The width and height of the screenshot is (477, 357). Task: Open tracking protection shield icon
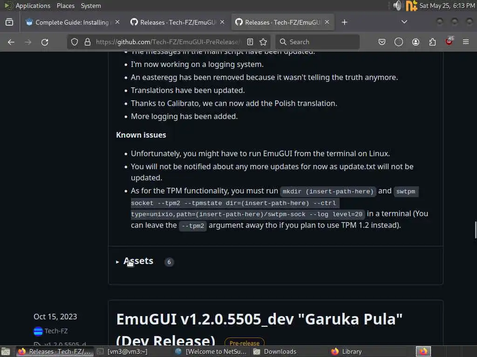tap(75, 42)
